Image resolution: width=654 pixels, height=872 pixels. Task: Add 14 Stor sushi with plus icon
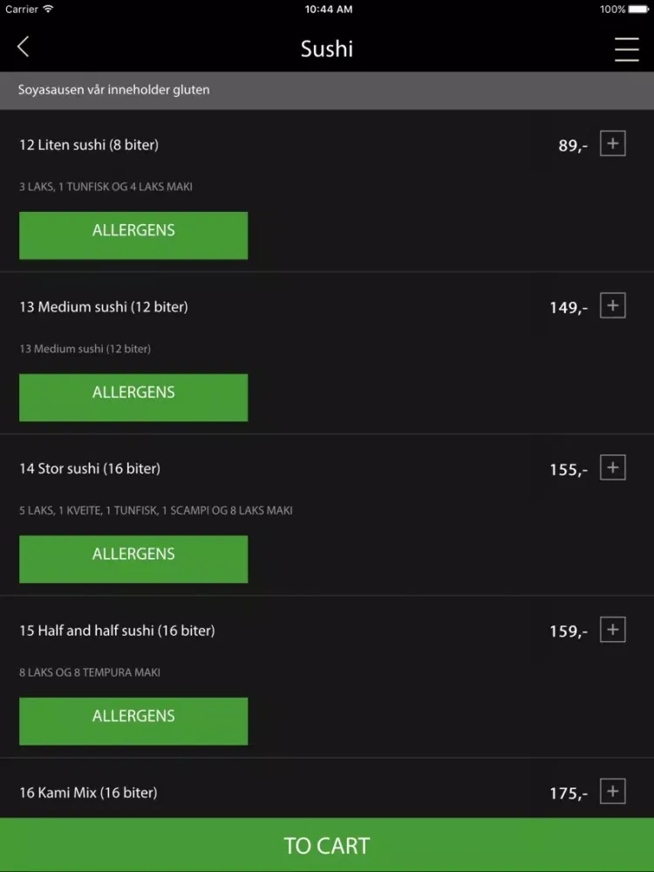click(x=612, y=467)
